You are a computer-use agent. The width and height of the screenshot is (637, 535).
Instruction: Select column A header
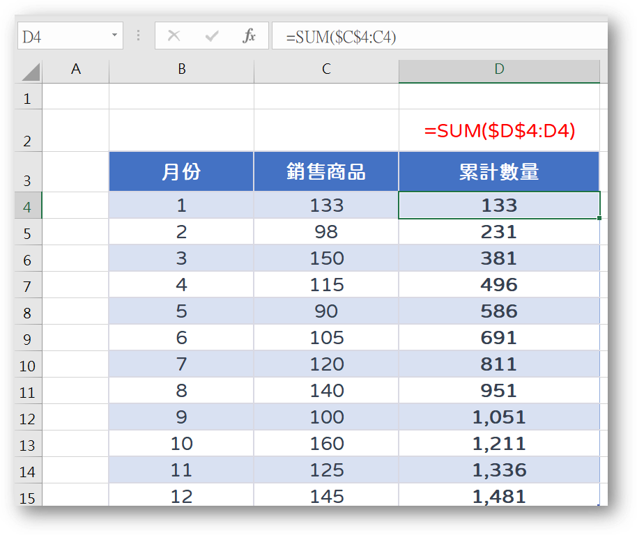pyautogui.click(x=76, y=70)
